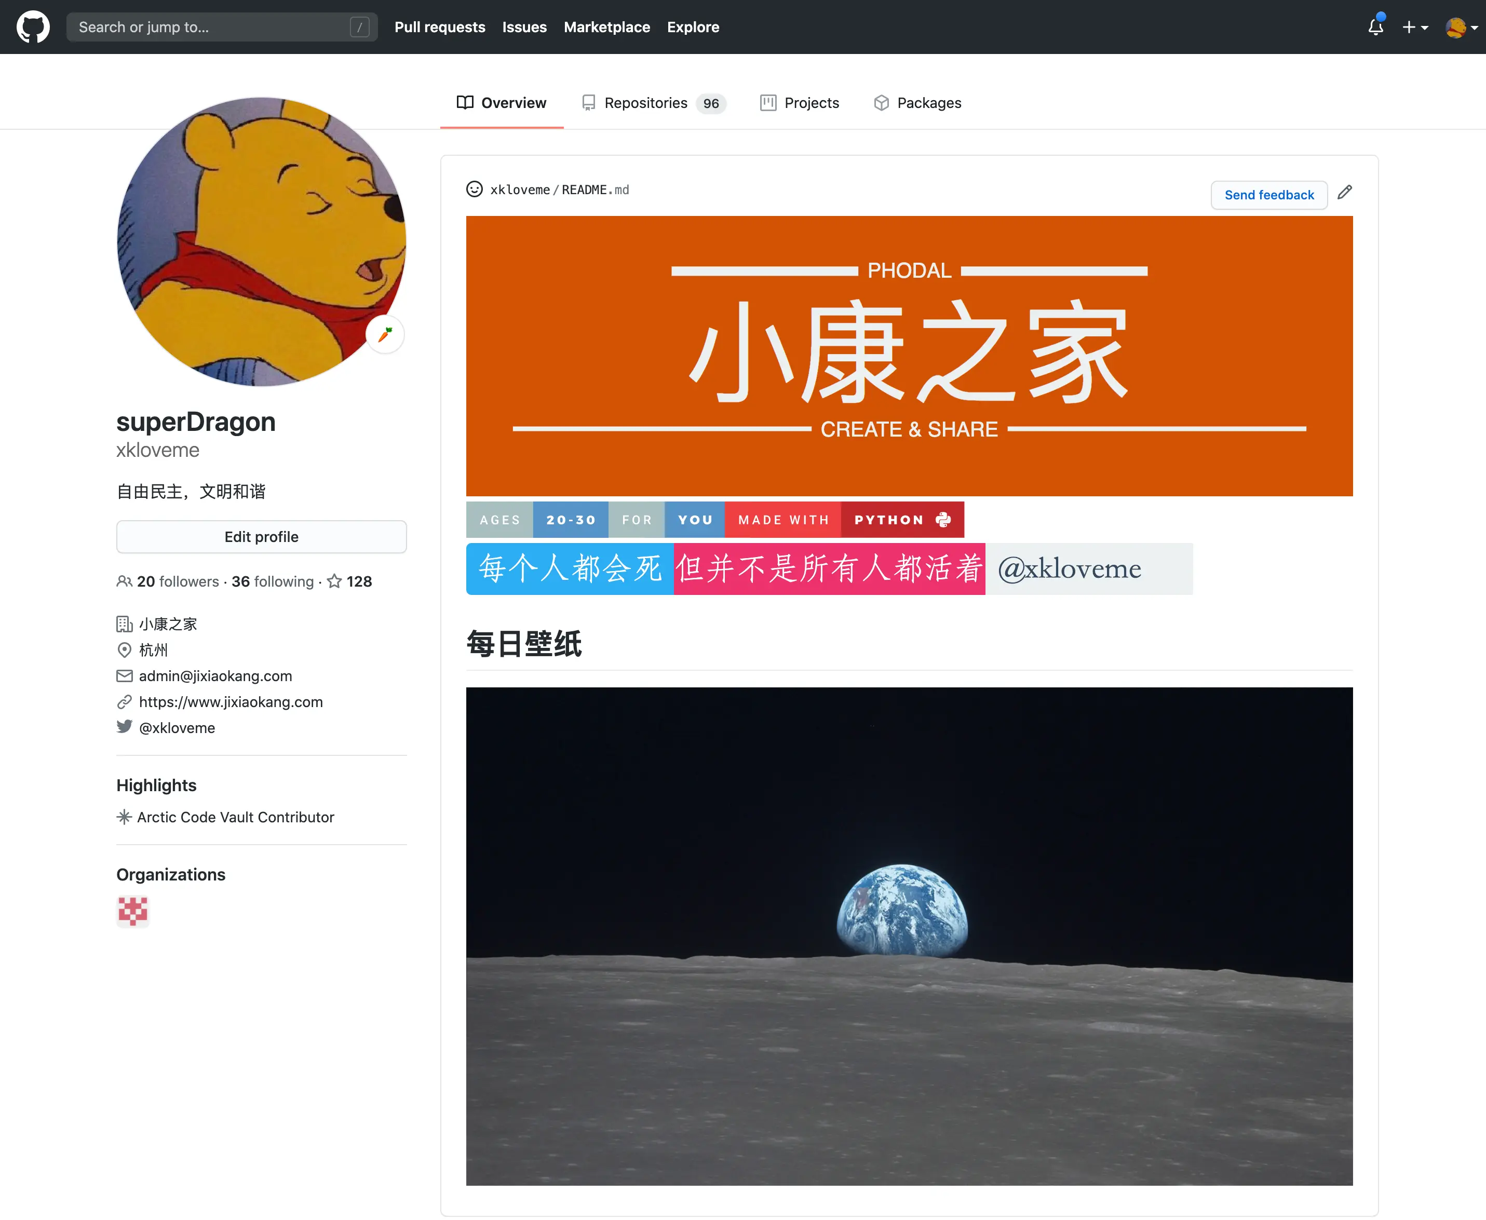Select the Repositories tab
The image size is (1486, 1220).
(x=646, y=103)
